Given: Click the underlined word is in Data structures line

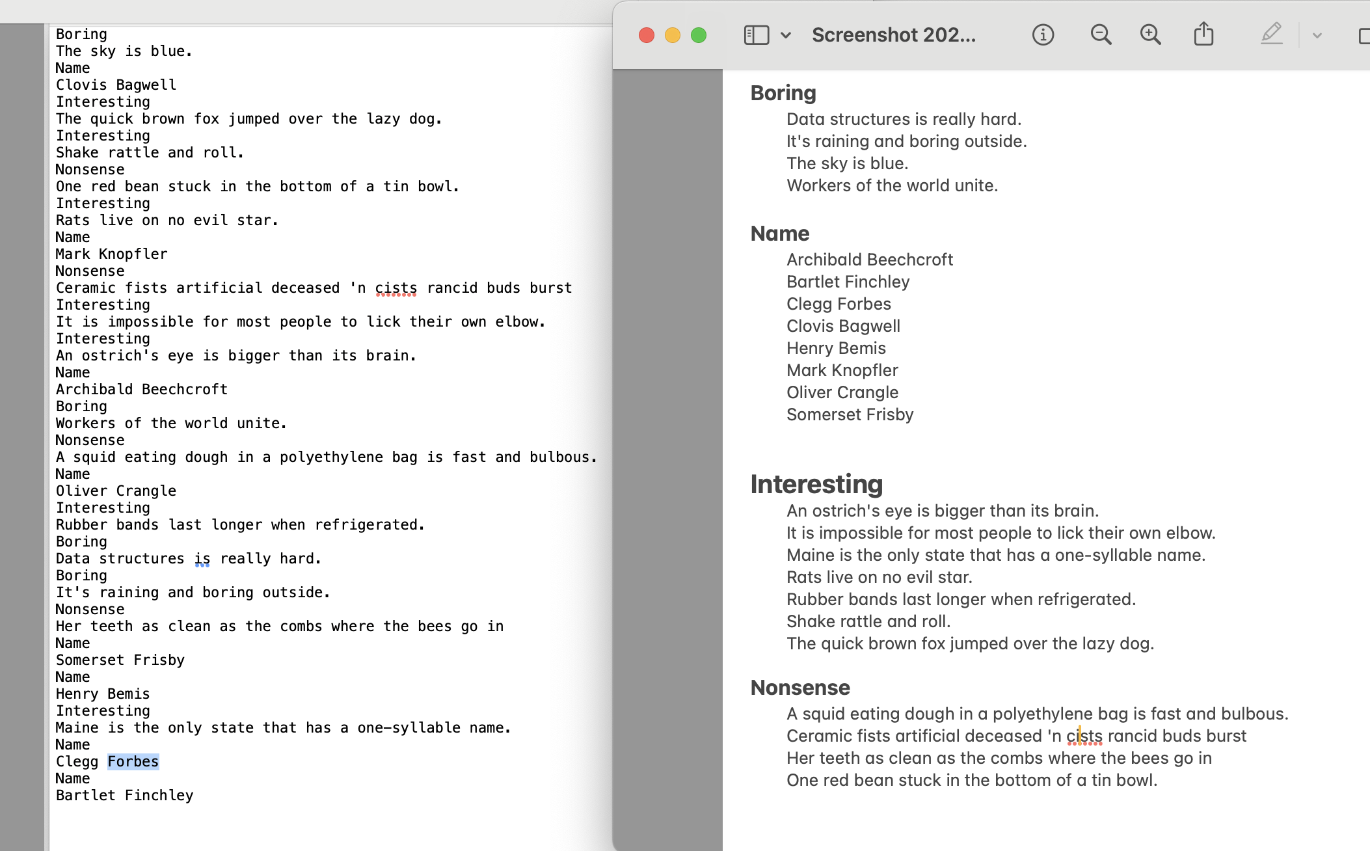Looking at the screenshot, I should point(202,558).
